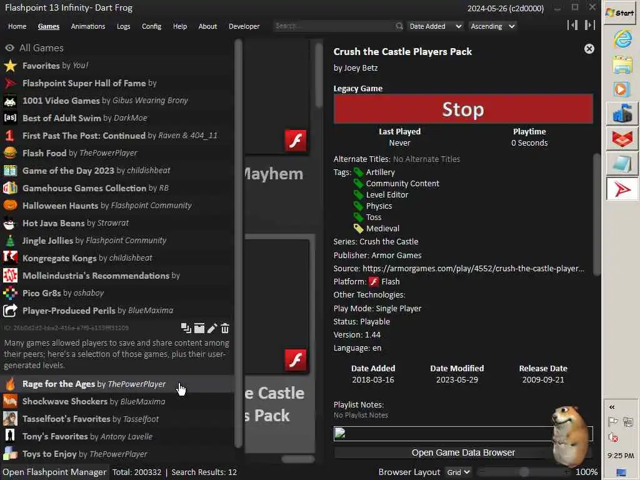640x480 pixels.
Task: Click Open Game Data Browser button
Action: click(x=463, y=452)
